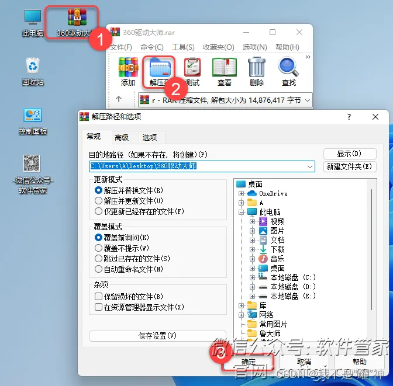Expand the OneDrive tree node
393x386 pixels.
[x=241, y=193]
